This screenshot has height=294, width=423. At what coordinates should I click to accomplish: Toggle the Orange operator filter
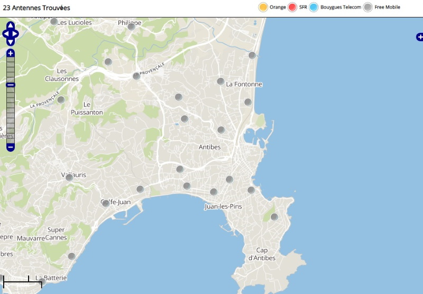pyautogui.click(x=263, y=7)
